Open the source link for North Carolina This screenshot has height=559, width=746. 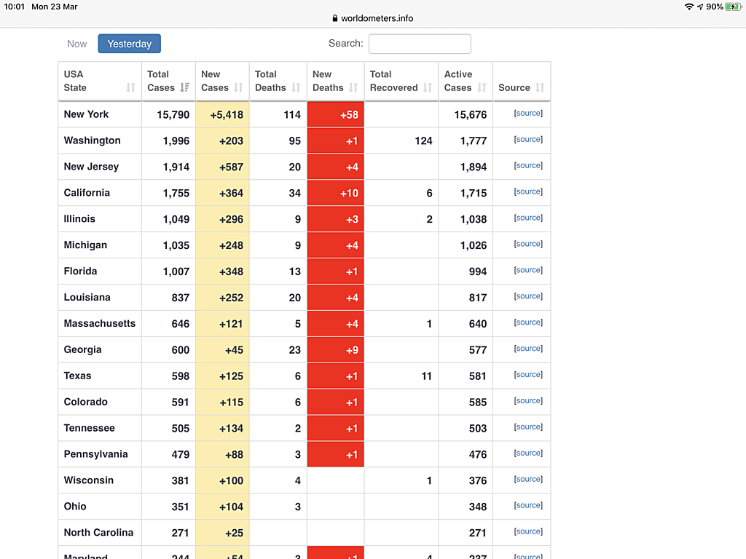coord(528,531)
